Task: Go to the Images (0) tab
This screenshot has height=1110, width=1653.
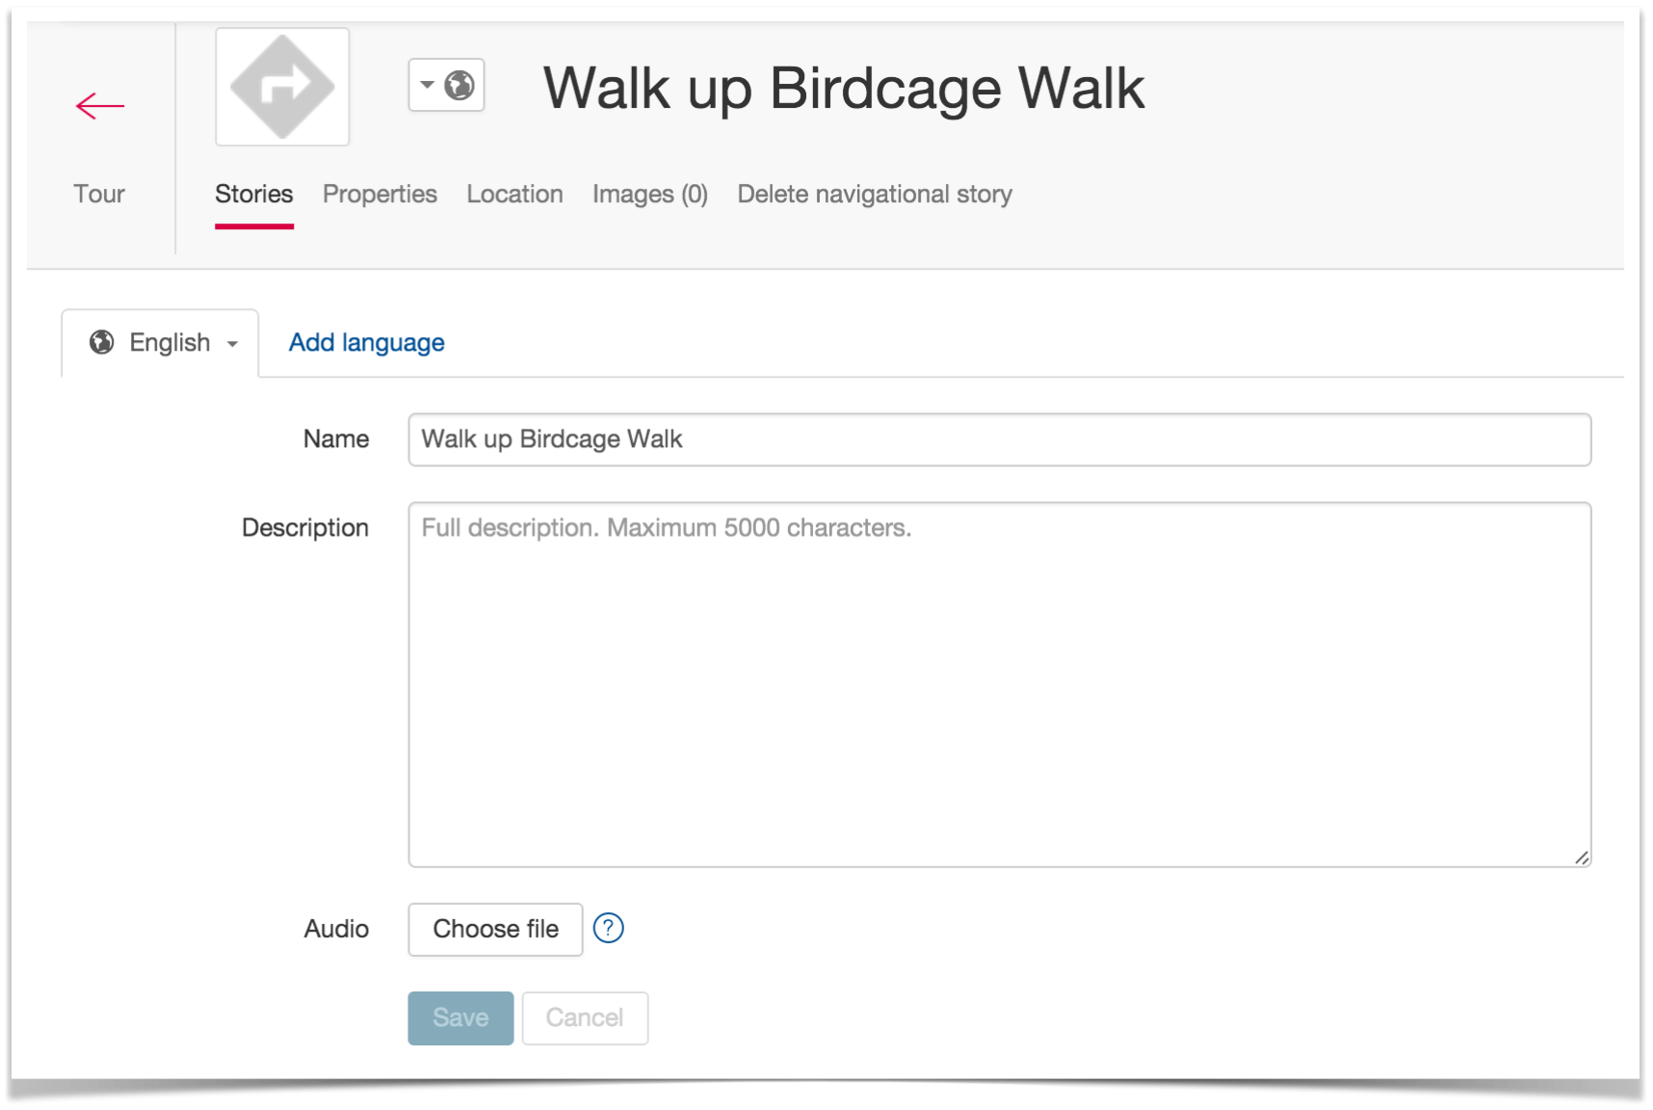Action: click(650, 194)
